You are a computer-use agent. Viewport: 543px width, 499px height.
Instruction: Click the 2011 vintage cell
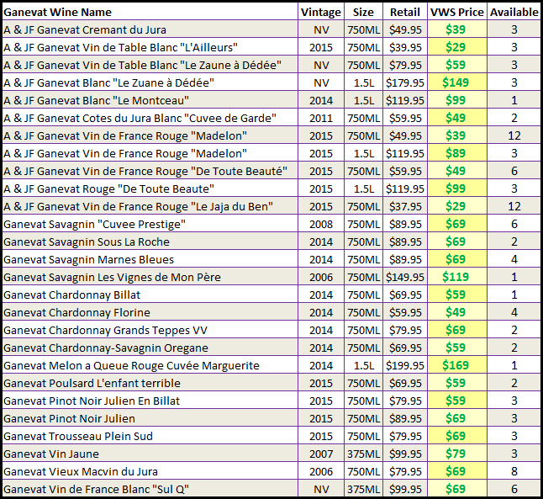coord(321,118)
